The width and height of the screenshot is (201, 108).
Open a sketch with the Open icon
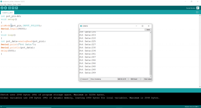(x=13, y=8)
